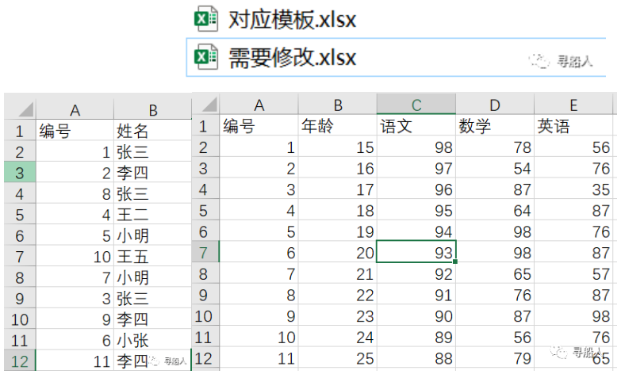644x378 pixels.
Task: Click 语文 score 89
Action: click(416, 337)
